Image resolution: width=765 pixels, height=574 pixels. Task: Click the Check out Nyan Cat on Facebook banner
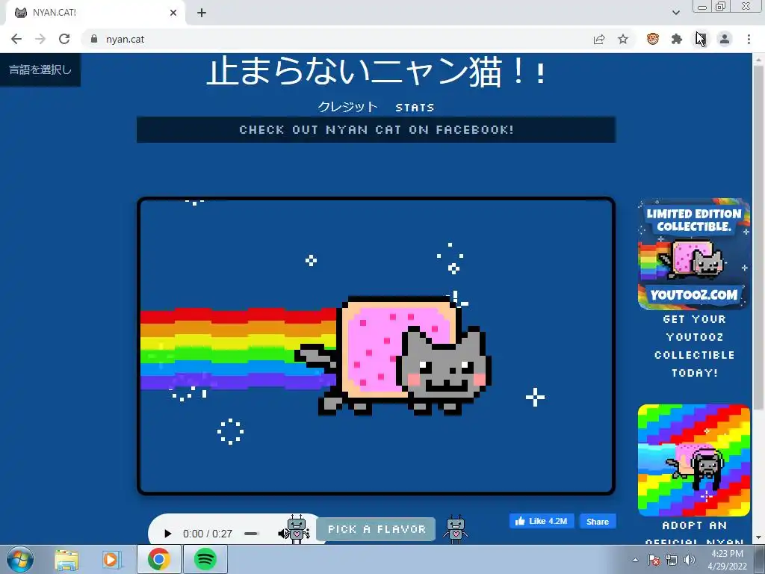[x=377, y=129]
